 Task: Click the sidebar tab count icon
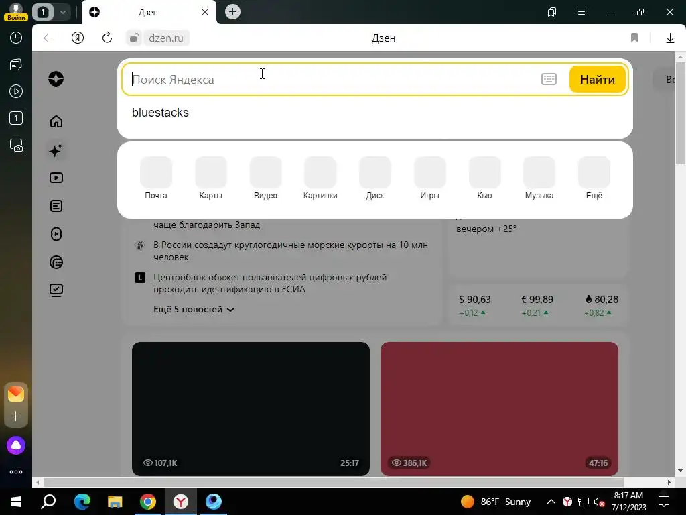tap(16, 118)
